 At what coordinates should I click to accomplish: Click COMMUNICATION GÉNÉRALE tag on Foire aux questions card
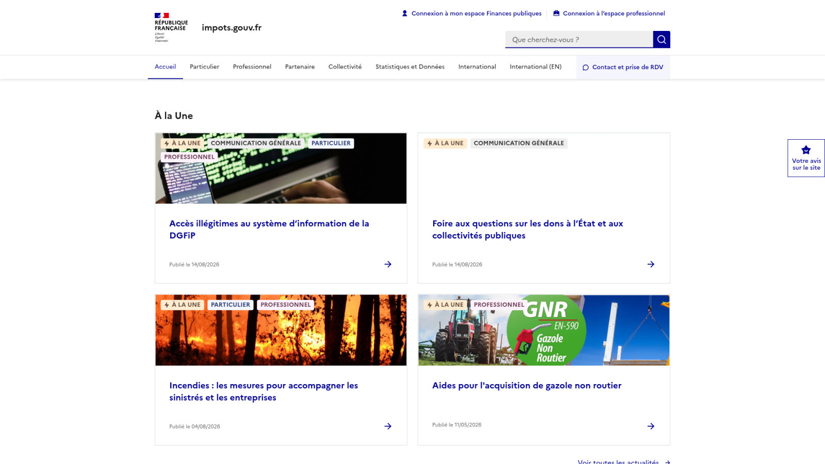coord(519,143)
